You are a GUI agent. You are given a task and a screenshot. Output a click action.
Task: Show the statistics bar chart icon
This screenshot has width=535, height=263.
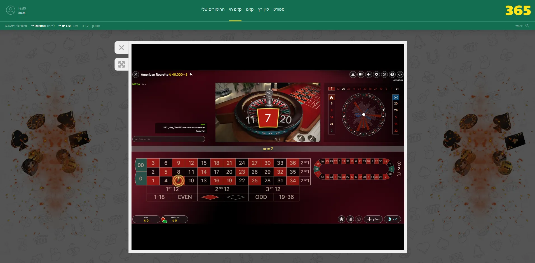click(350, 219)
